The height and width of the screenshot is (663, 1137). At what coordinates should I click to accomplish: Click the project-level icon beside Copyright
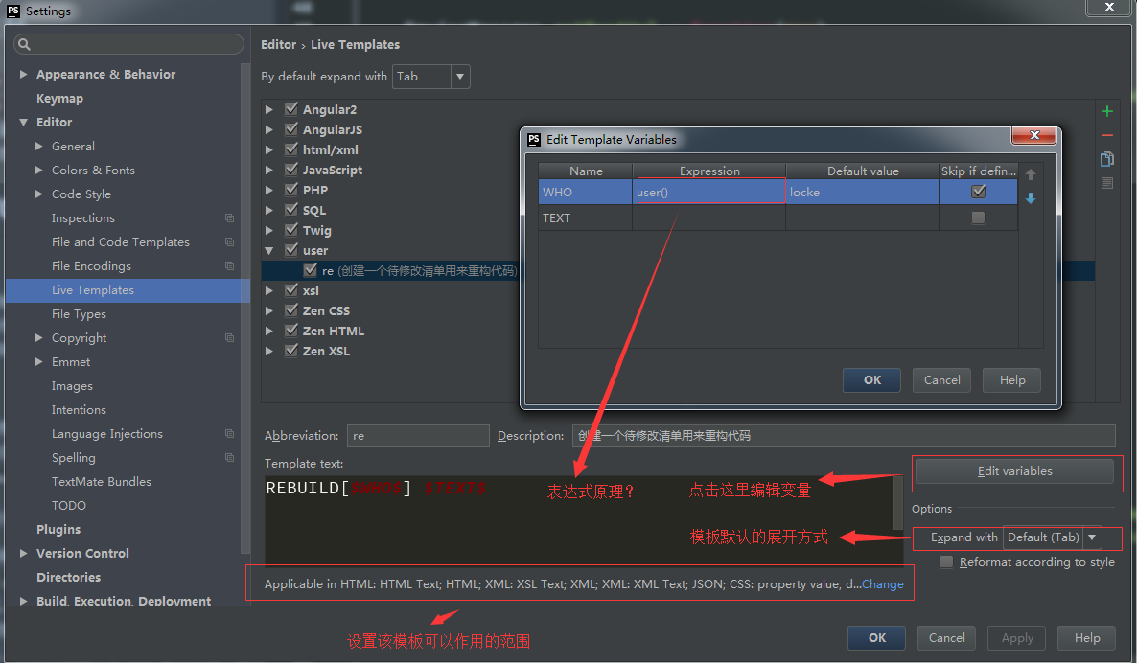click(229, 338)
